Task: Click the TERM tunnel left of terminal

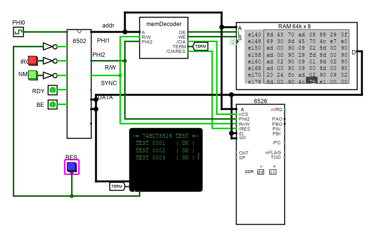Action: 117,186
